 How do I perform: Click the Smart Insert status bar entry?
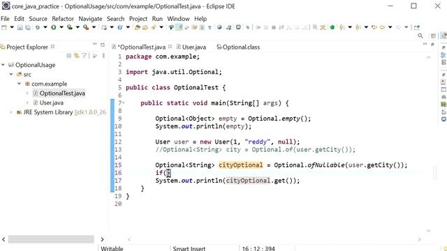pos(189,248)
